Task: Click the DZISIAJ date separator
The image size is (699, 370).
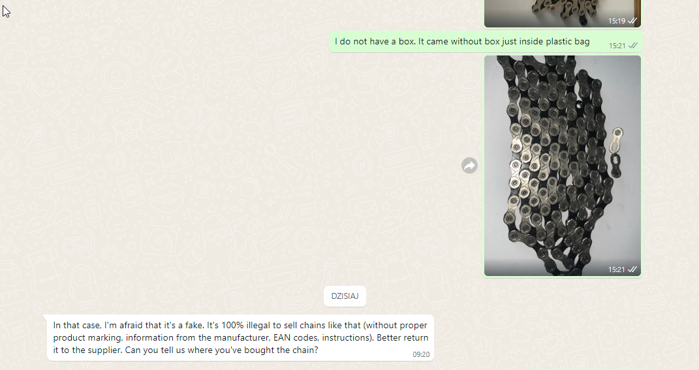Action: (345, 296)
